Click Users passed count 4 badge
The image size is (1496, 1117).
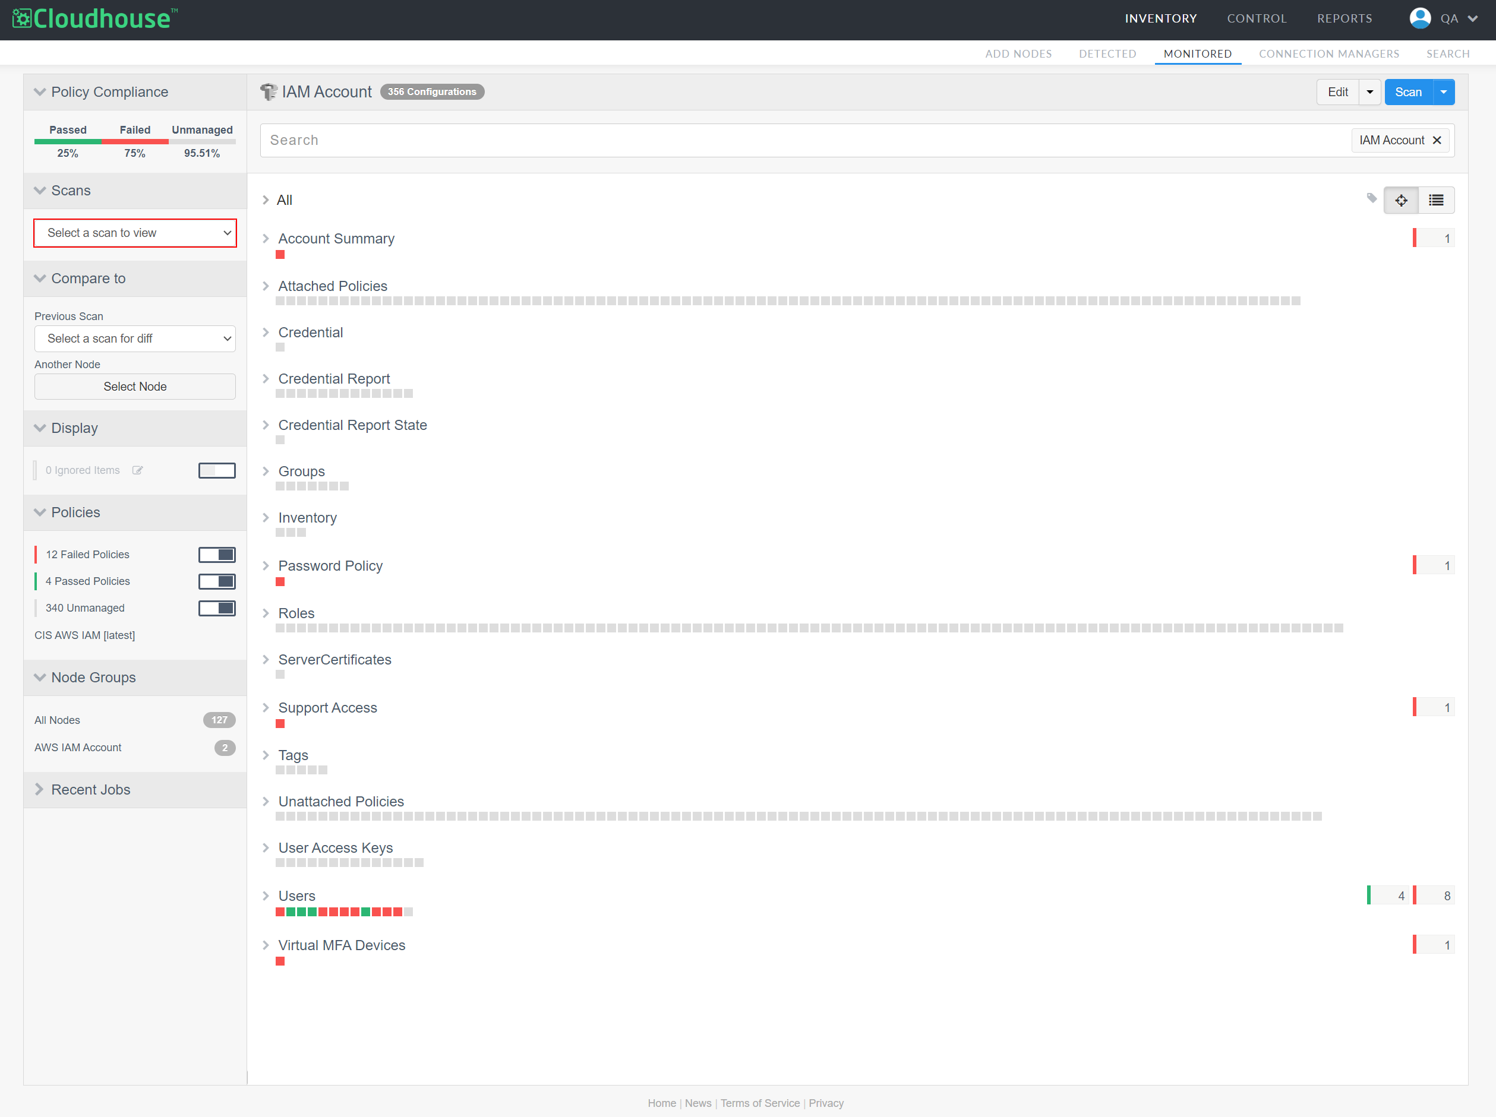pos(1388,896)
